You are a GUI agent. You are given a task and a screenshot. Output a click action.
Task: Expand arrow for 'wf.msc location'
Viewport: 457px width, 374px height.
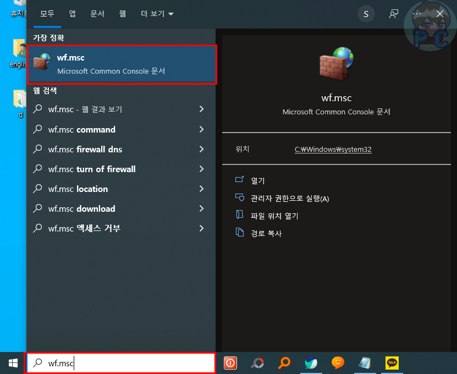201,189
